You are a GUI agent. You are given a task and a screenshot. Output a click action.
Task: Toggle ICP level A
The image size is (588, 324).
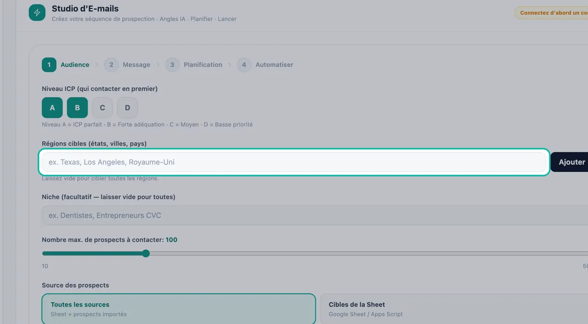[x=52, y=108]
